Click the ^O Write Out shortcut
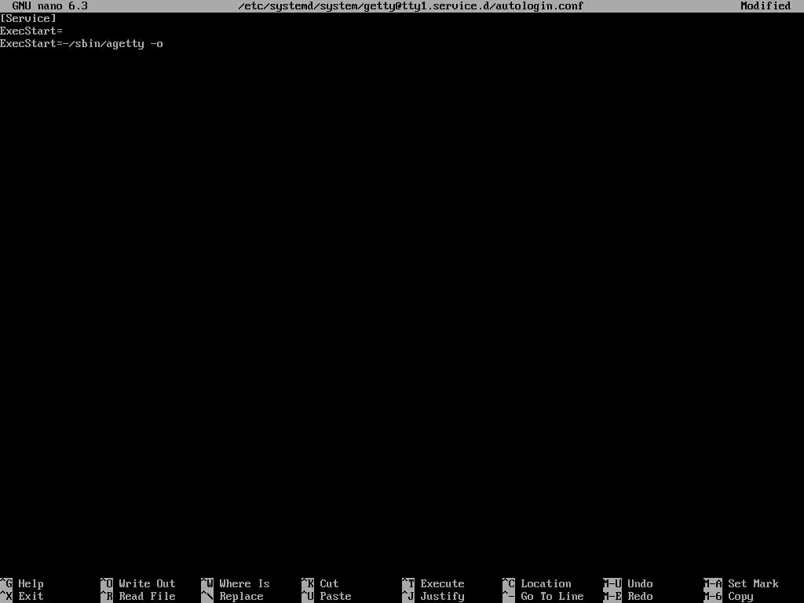This screenshot has height=603, width=804. 138,583
